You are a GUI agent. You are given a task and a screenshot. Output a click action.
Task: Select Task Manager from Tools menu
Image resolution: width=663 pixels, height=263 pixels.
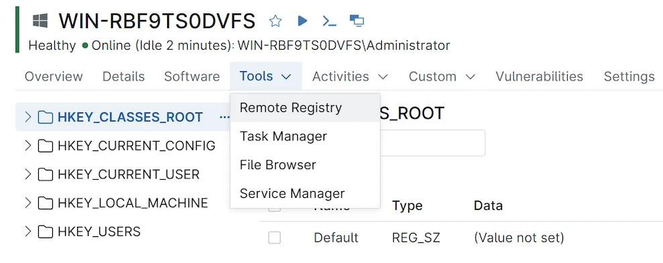pos(305,136)
